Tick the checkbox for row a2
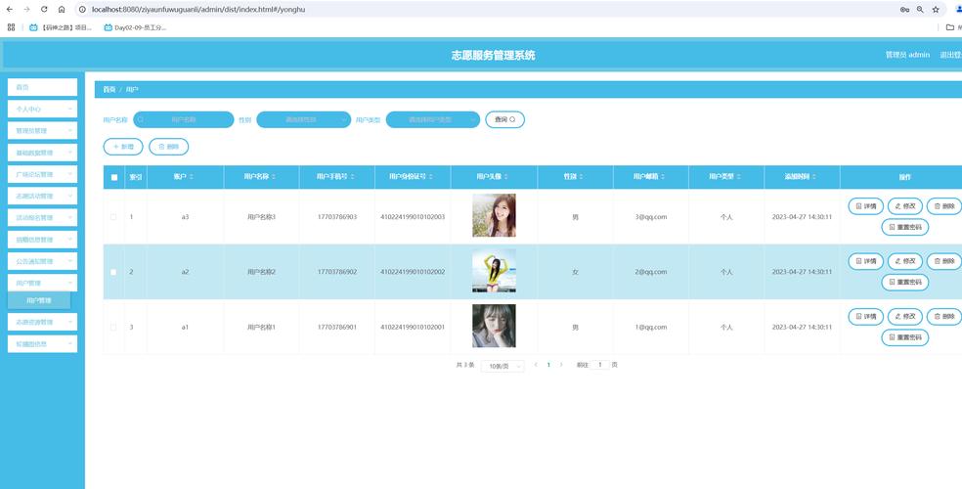This screenshot has width=962, height=489. click(x=113, y=272)
